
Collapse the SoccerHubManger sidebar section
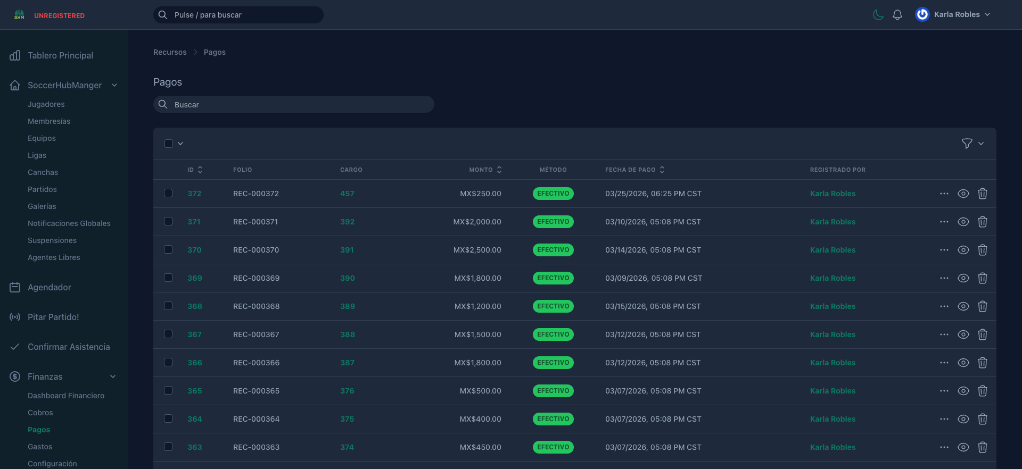(x=114, y=85)
